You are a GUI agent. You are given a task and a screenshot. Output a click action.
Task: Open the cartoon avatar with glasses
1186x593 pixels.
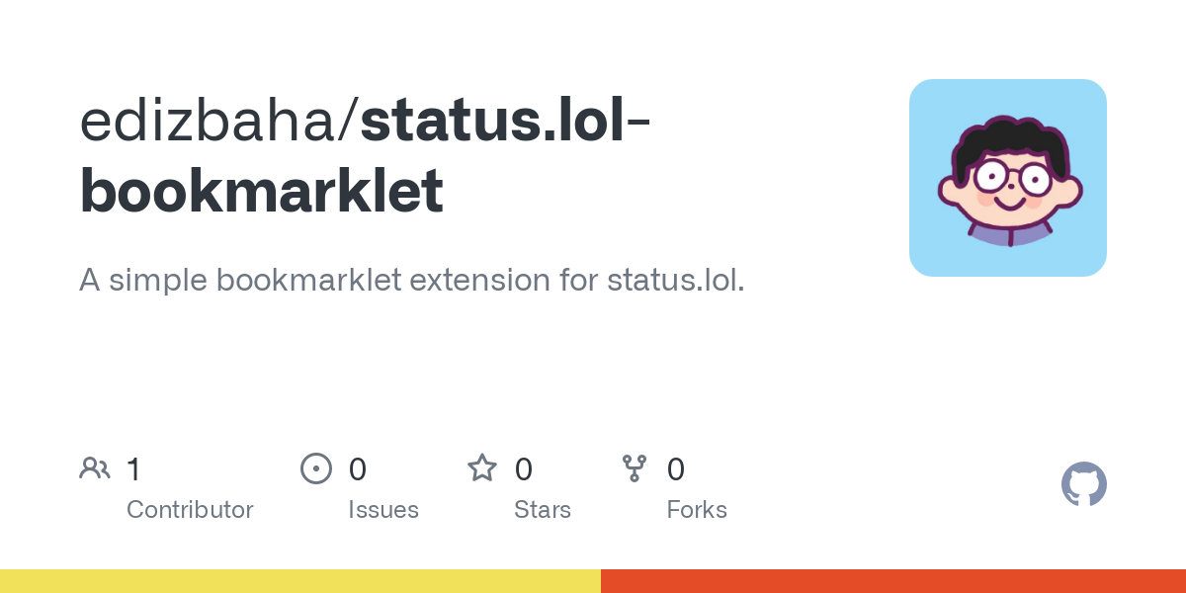pos(1008,178)
